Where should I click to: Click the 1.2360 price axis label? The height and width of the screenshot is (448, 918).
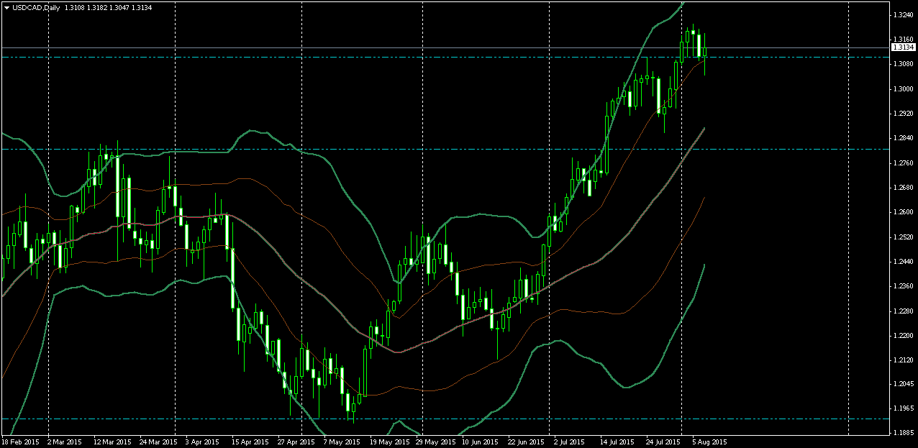tap(902, 286)
